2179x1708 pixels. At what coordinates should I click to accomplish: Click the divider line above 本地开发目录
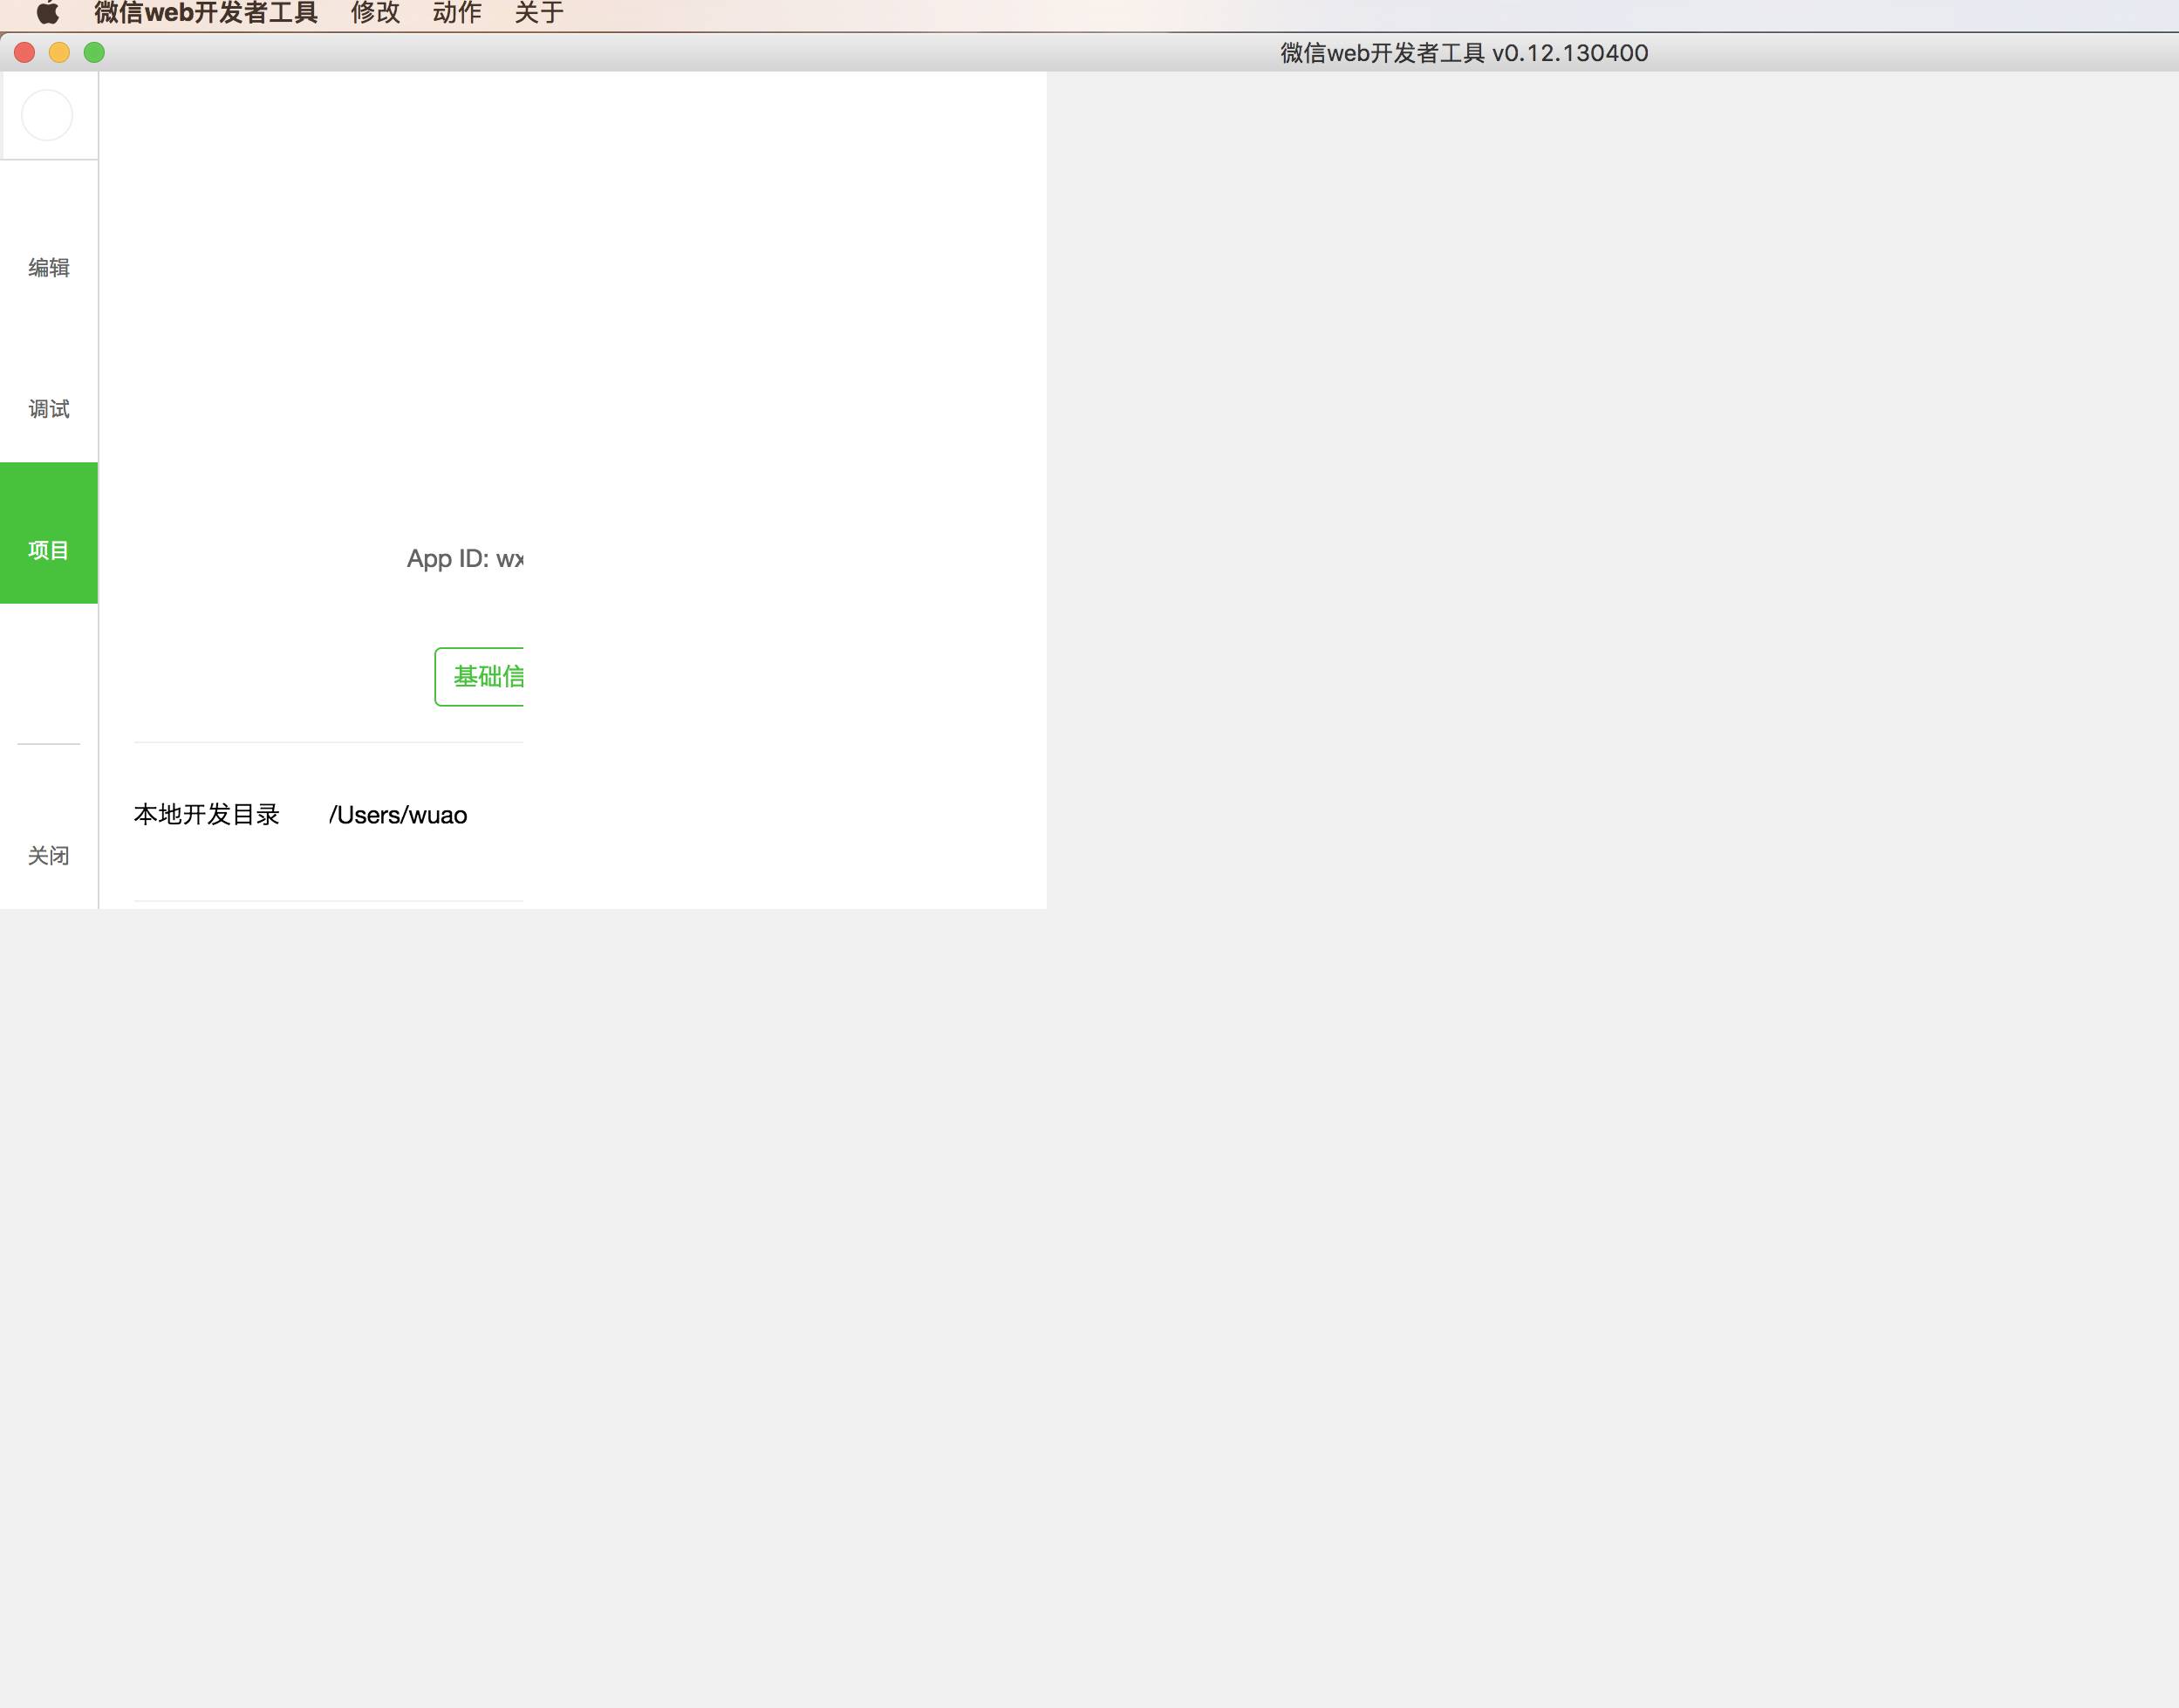coord(328,742)
